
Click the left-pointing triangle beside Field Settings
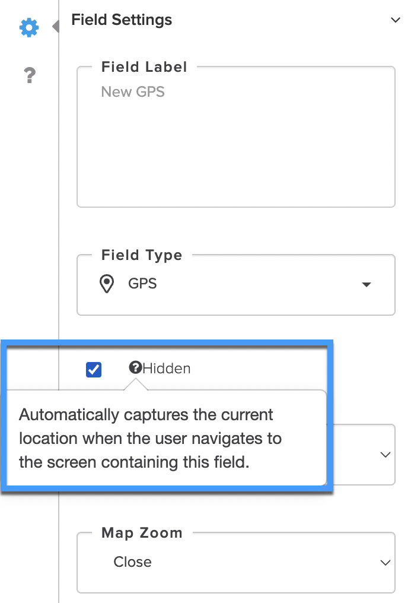pos(55,26)
